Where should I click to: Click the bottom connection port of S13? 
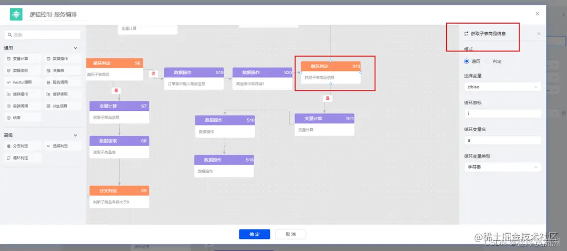tap(331, 84)
